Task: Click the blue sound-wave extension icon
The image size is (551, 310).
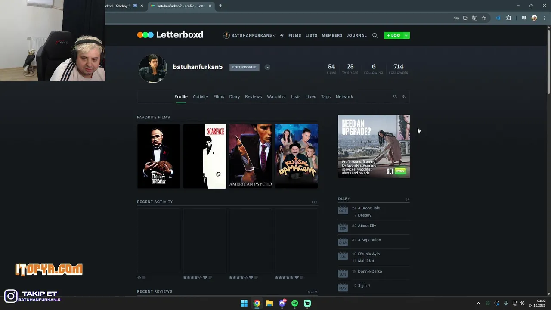Action: [498, 18]
